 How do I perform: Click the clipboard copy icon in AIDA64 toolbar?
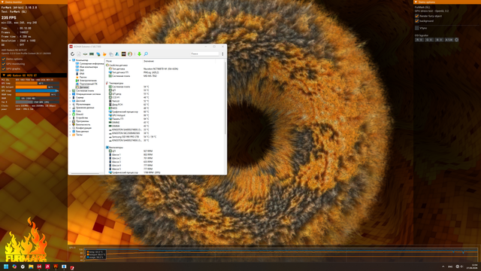click(x=111, y=54)
